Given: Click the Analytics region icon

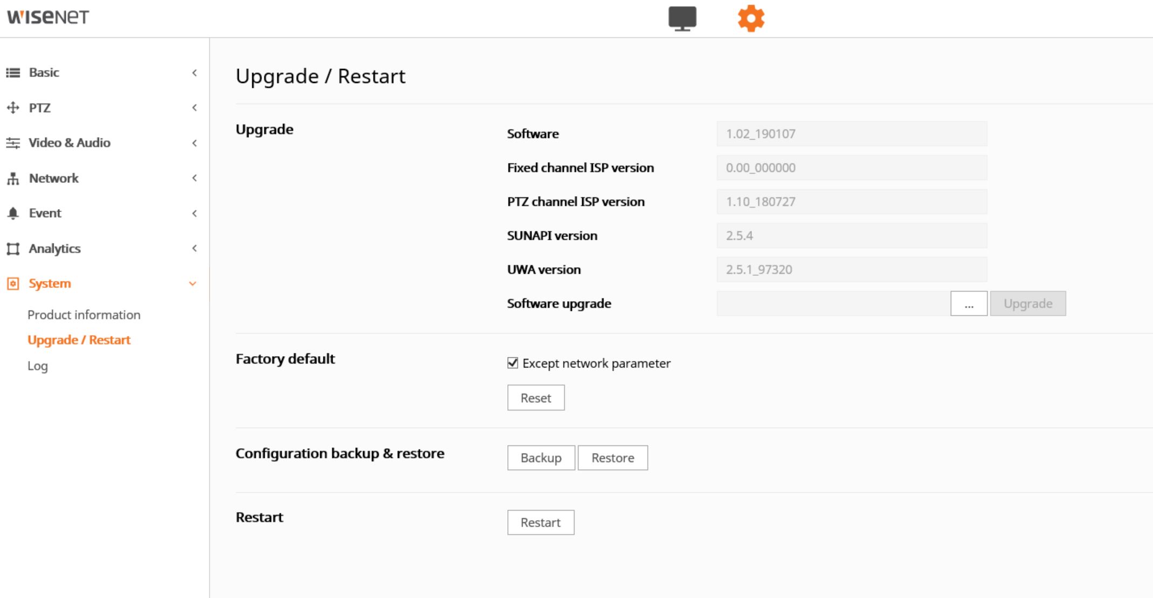Looking at the screenshot, I should coord(13,249).
